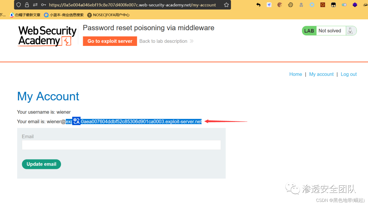Open the blue bird extension icon
Screen dimensions: 368x205
pos(269,5)
